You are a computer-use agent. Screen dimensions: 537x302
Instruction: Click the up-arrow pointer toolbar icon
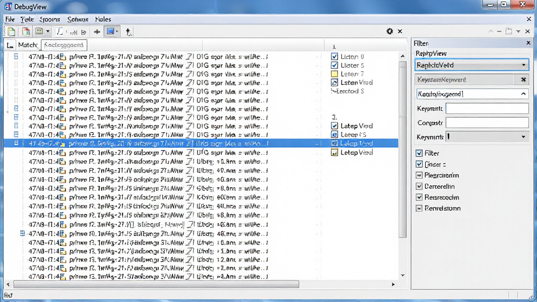pyautogui.click(x=128, y=32)
